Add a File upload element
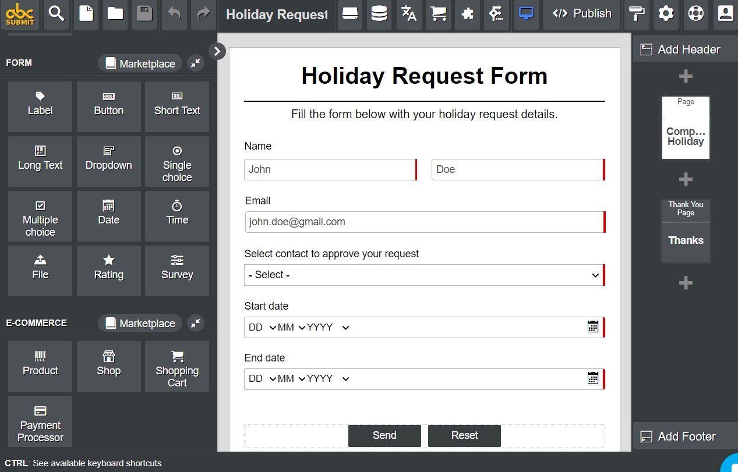Image resolution: width=738 pixels, height=472 pixels. click(x=40, y=271)
